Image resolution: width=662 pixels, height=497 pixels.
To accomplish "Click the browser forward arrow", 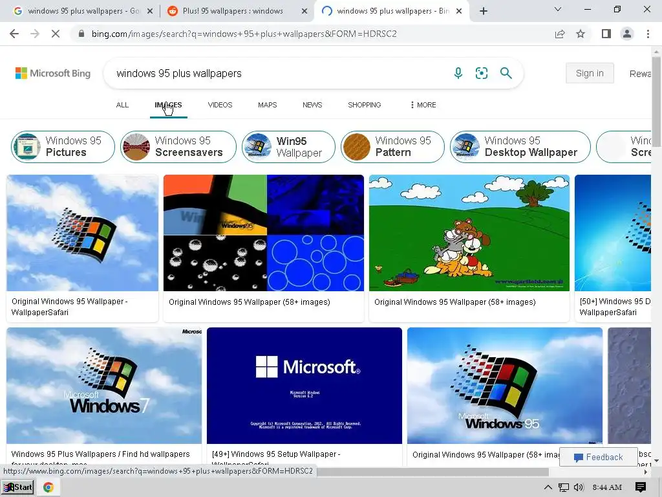I will (x=35, y=34).
